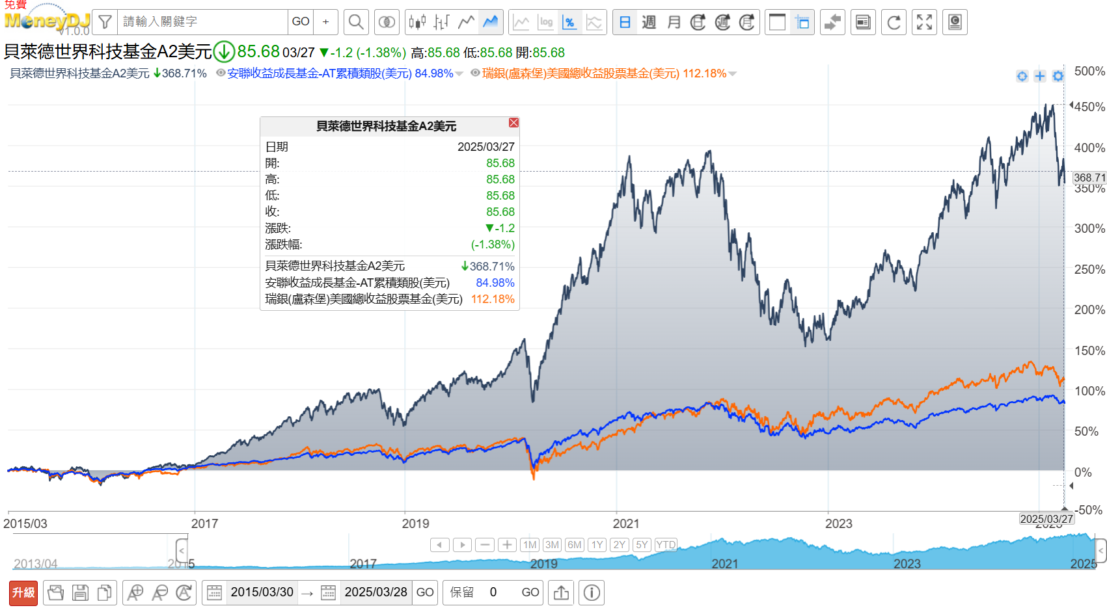Select the 1Y period tab
This screenshot has height=608, width=1107.
tap(597, 545)
